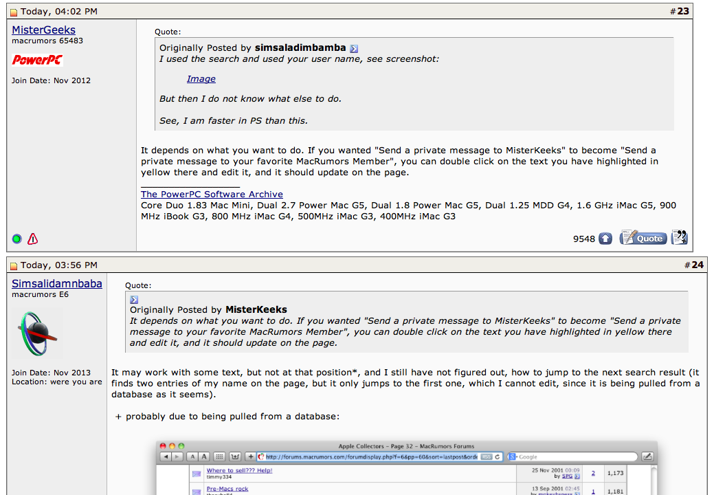Image resolution: width=714 pixels, height=495 pixels.
Task: Click the "Today, 04:02 PM" timestamp
Action: [x=58, y=12]
